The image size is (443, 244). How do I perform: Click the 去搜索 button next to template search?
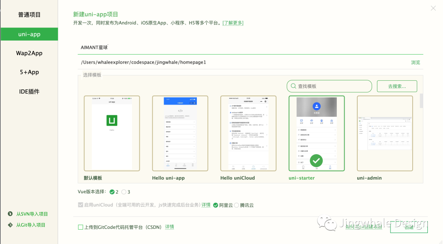[397, 86]
